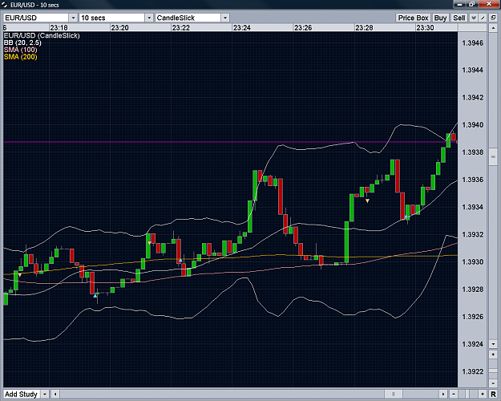Click the horizontal zoom-out minus button
This screenshot has width=501, height=401.
(x=454, y=394)
